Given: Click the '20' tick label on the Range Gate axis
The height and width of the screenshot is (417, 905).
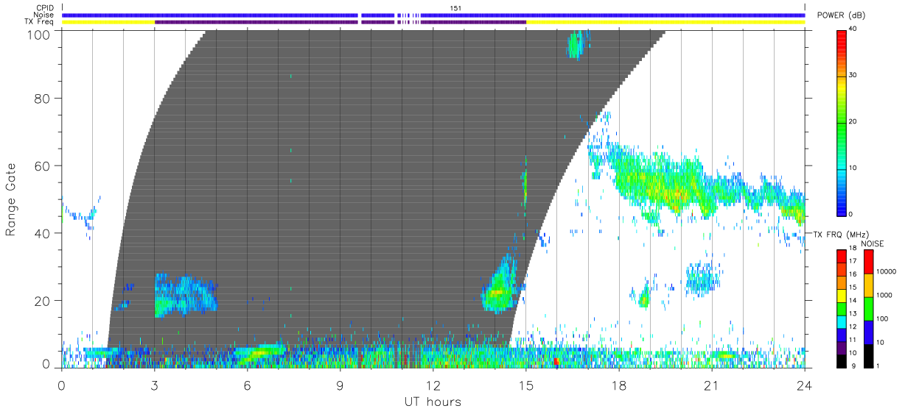Looking at the screenshot, I should point(43,301).
